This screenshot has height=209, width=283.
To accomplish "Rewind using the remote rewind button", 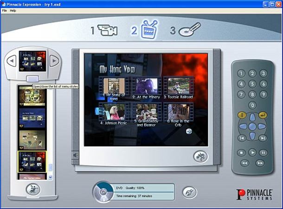I will tap(244, 163).
